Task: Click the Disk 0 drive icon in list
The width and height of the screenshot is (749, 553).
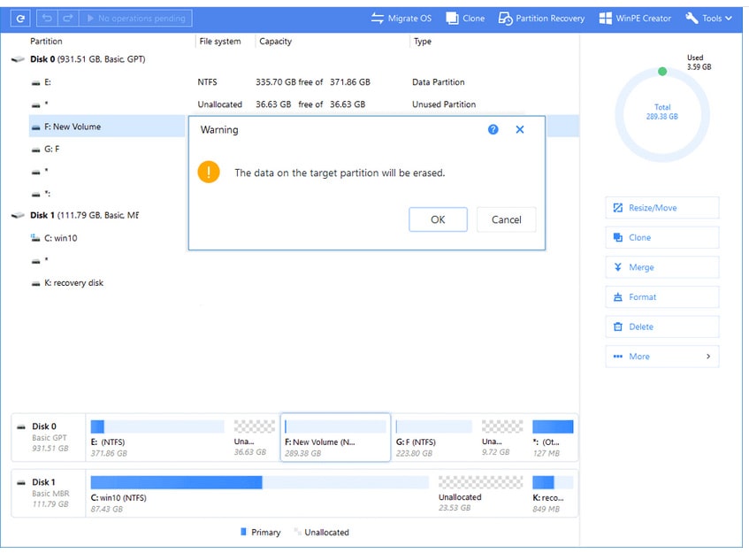Action: click(x=18, y=59)
